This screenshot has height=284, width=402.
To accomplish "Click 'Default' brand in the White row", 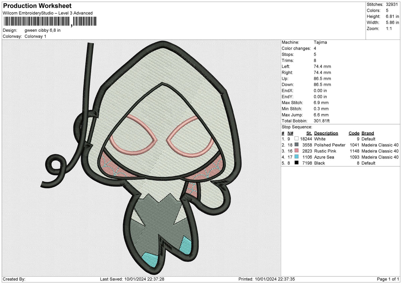I will (x=368, y=139).
